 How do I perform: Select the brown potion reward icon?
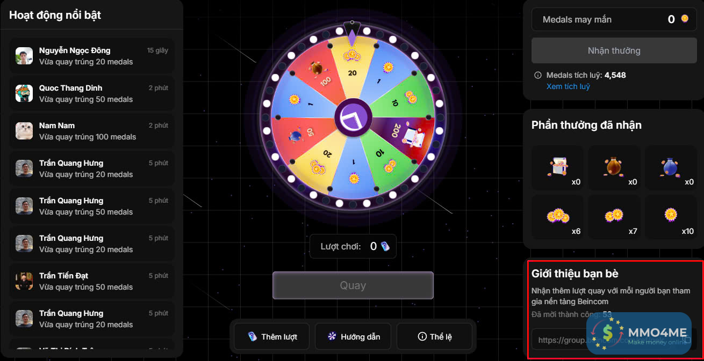coord(614,167)
